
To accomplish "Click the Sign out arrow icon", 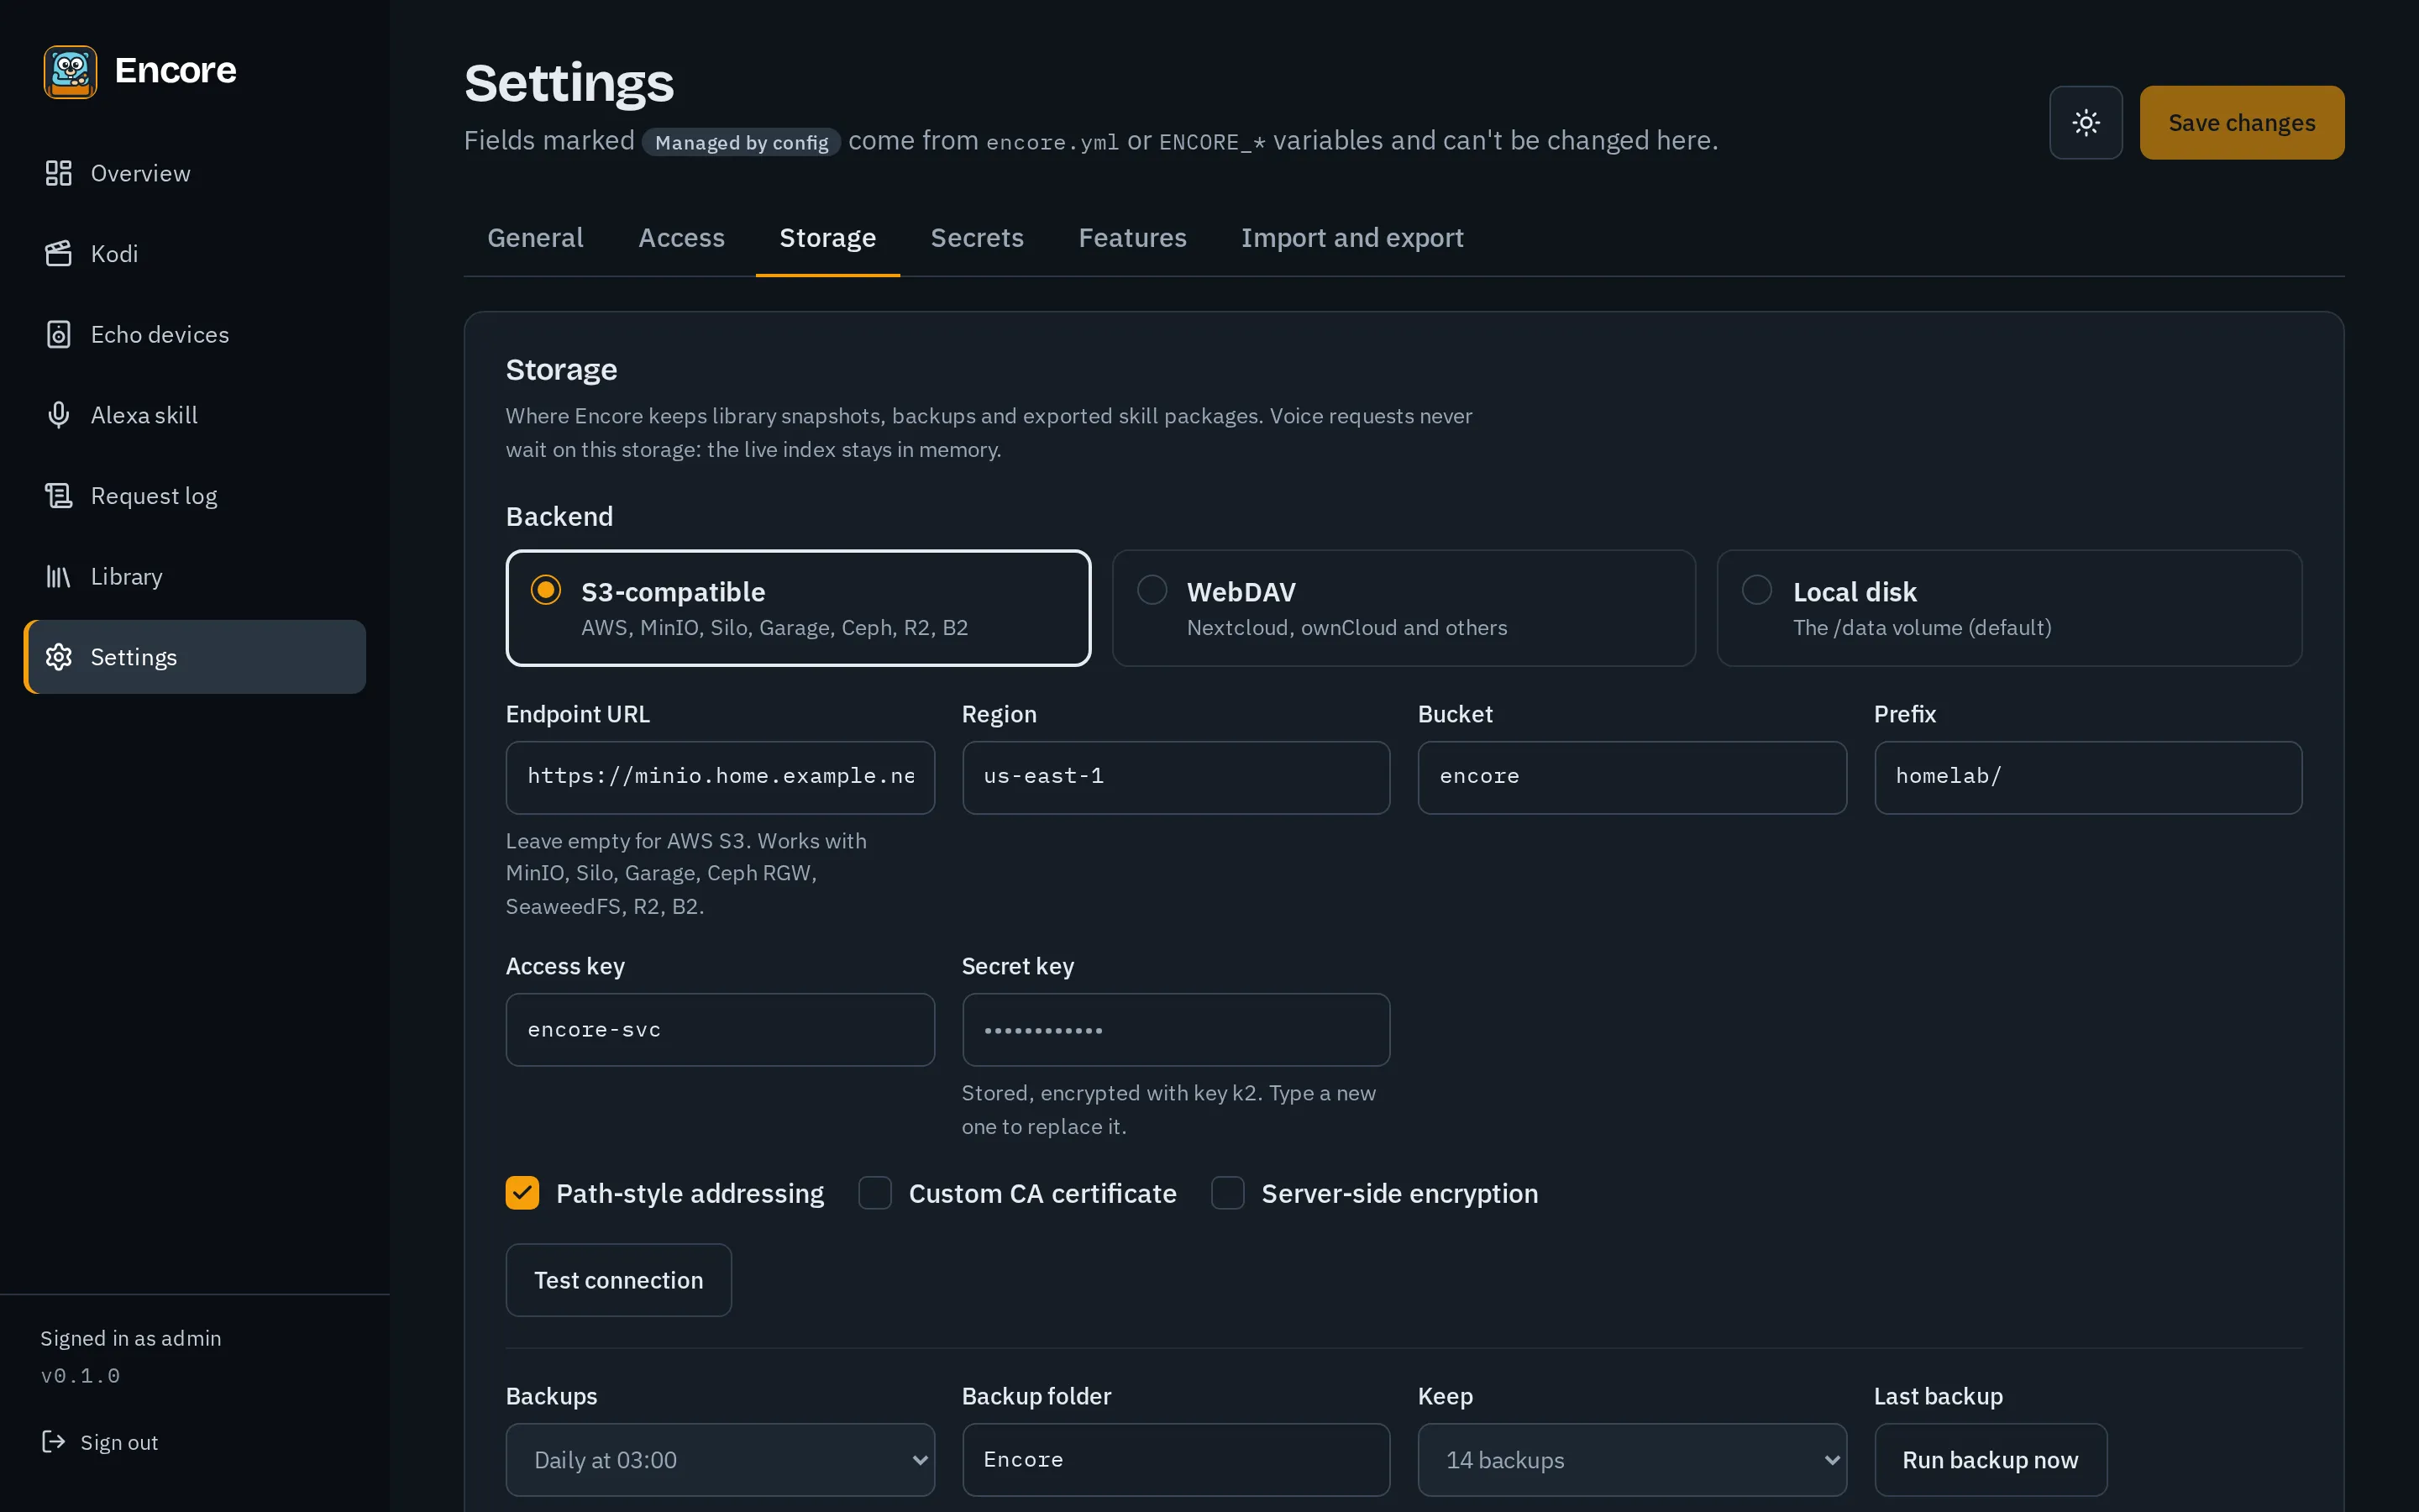I will point(53,1441).
